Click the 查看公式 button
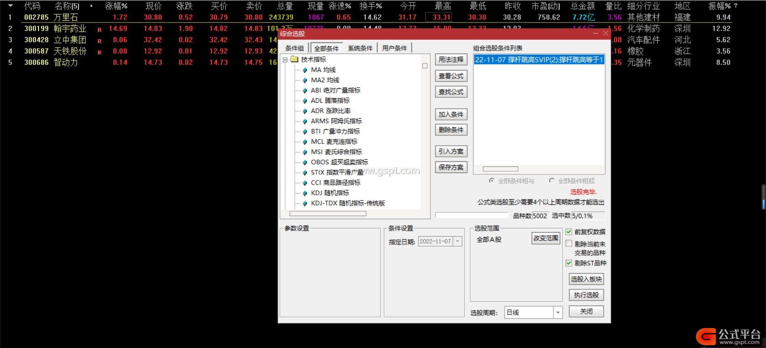The height and width of the screenshot is (348, 766). (451, 76)
